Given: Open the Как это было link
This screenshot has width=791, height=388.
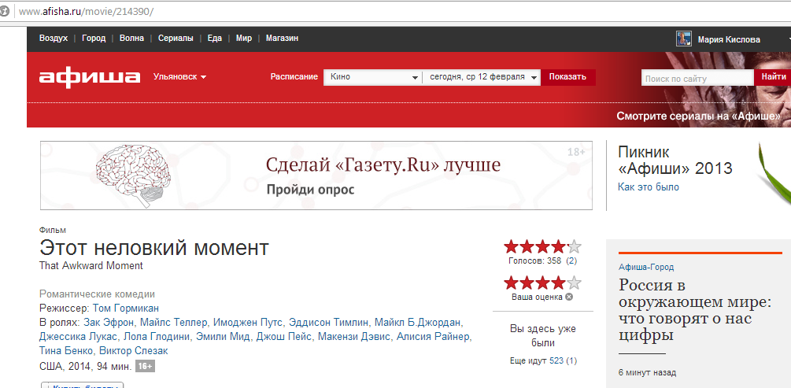Looking at the screenshot, I should (649, 187).
